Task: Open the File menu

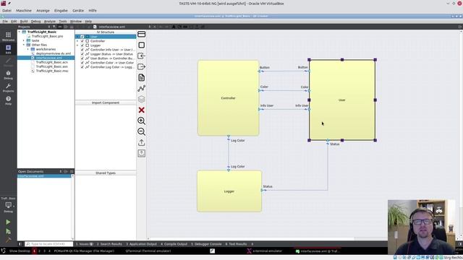Action: pyautogui.click(x=5, y=22)
